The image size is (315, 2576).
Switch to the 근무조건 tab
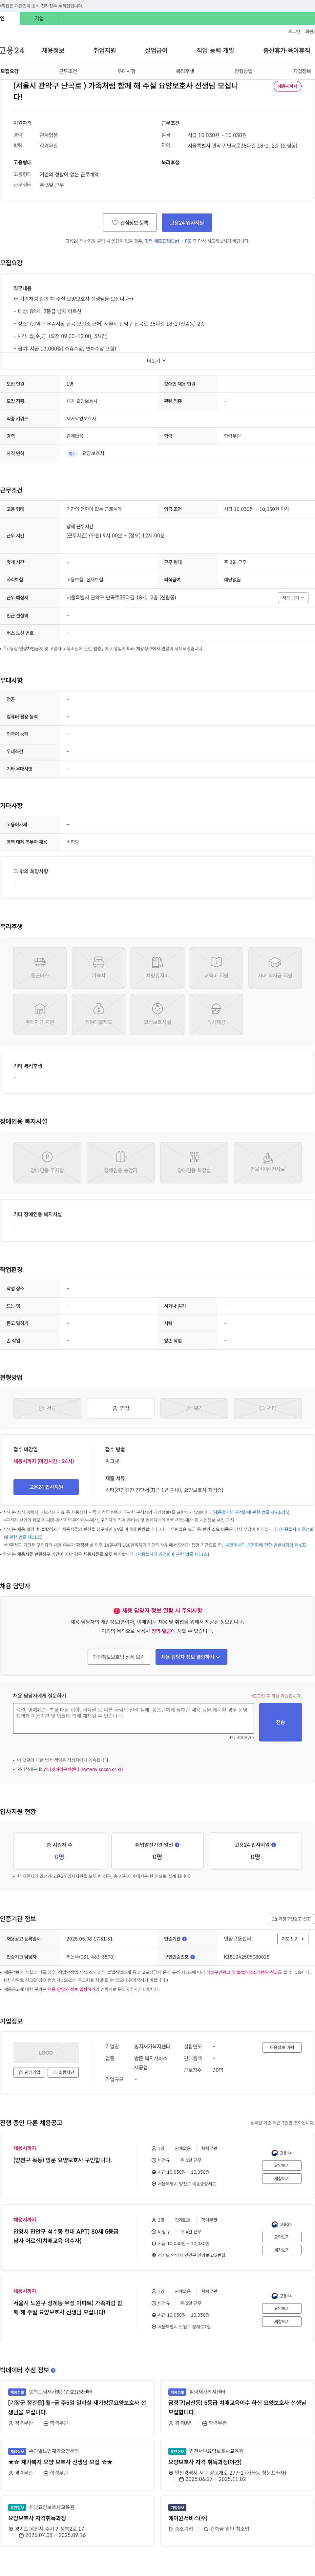coord(68,71)
